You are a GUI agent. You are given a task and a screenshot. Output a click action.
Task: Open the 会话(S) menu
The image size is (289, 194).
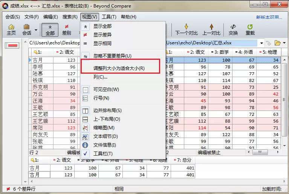click(12, 17)
